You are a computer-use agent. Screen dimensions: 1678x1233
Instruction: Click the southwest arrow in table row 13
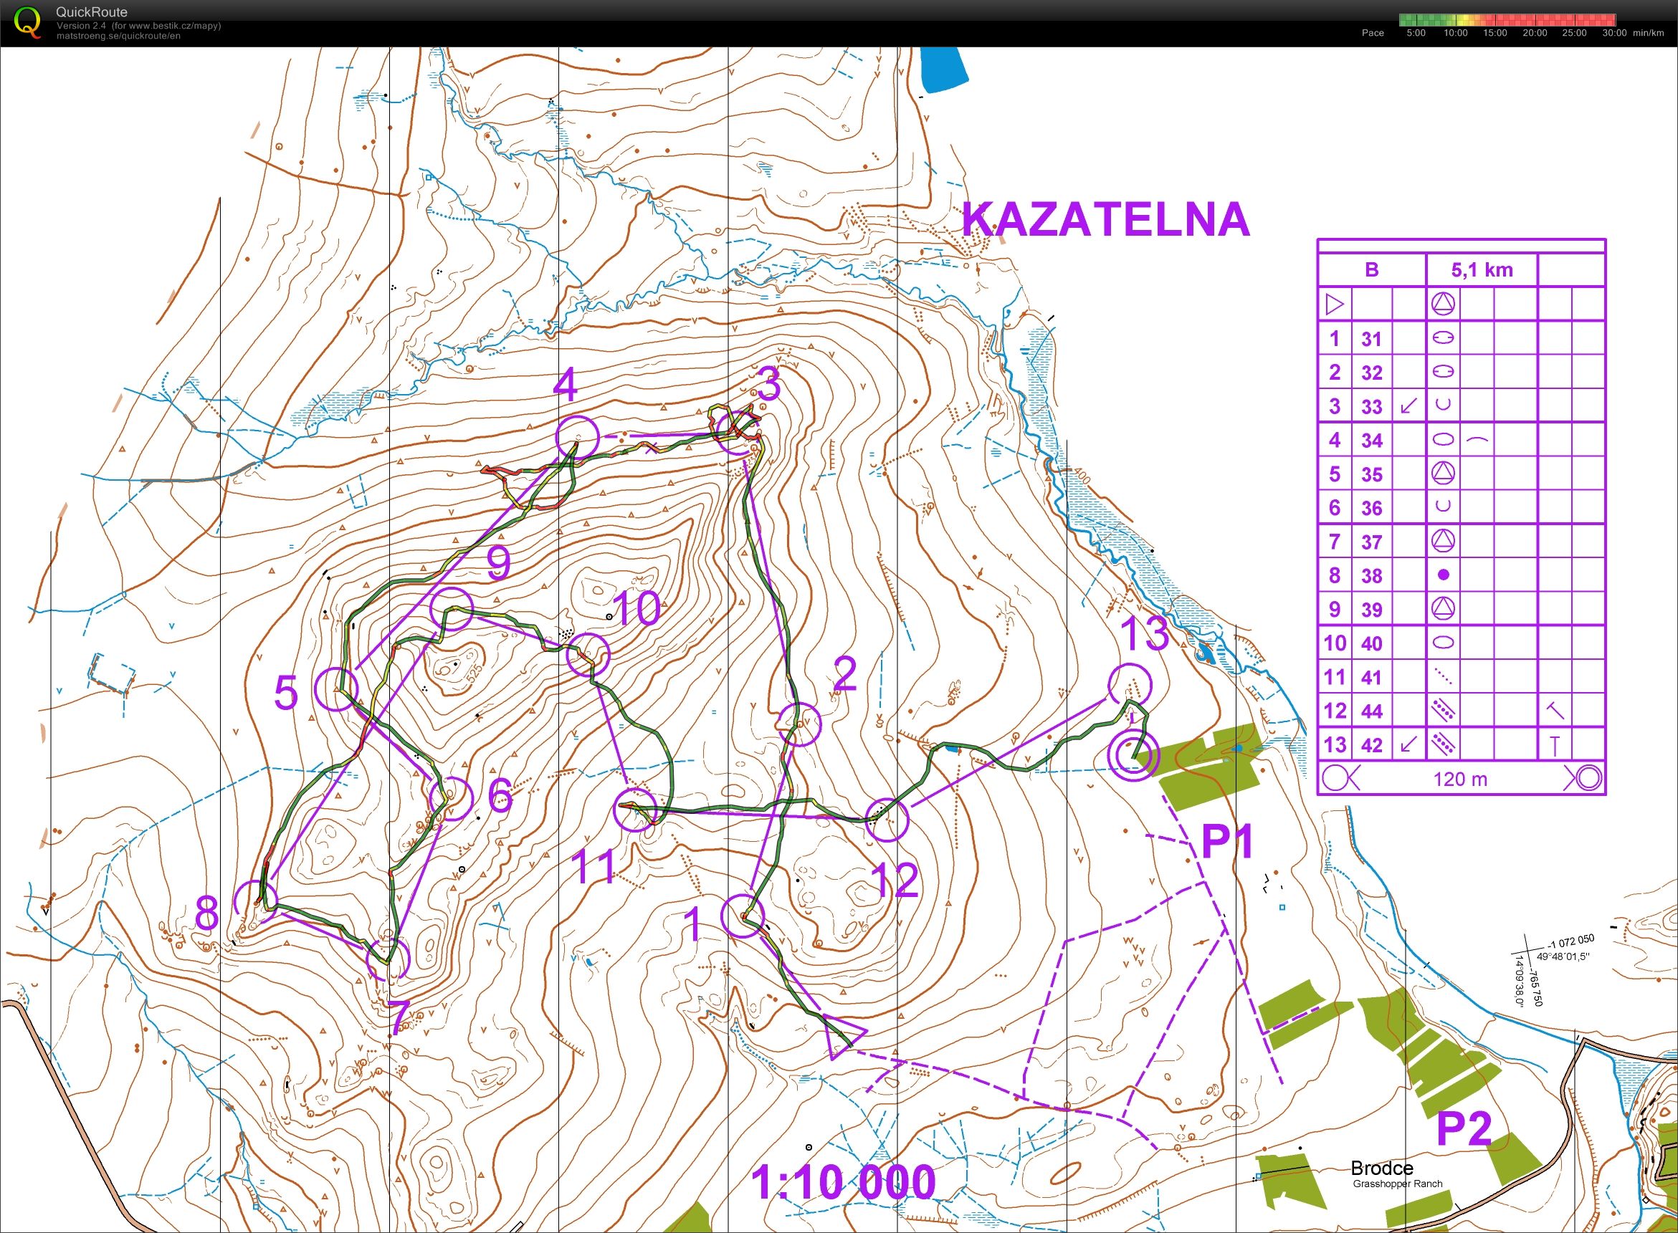tap(1409, 744)
